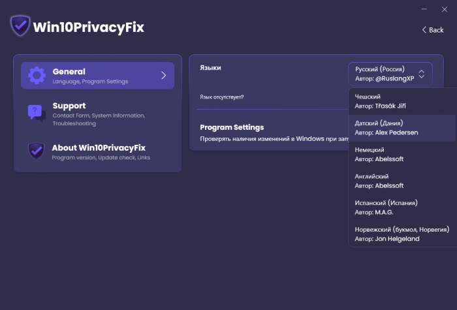Screen dimensions: 457x310
Task: Click the Win10PrivacyFix shield logo
Action: tap(20, 27)
